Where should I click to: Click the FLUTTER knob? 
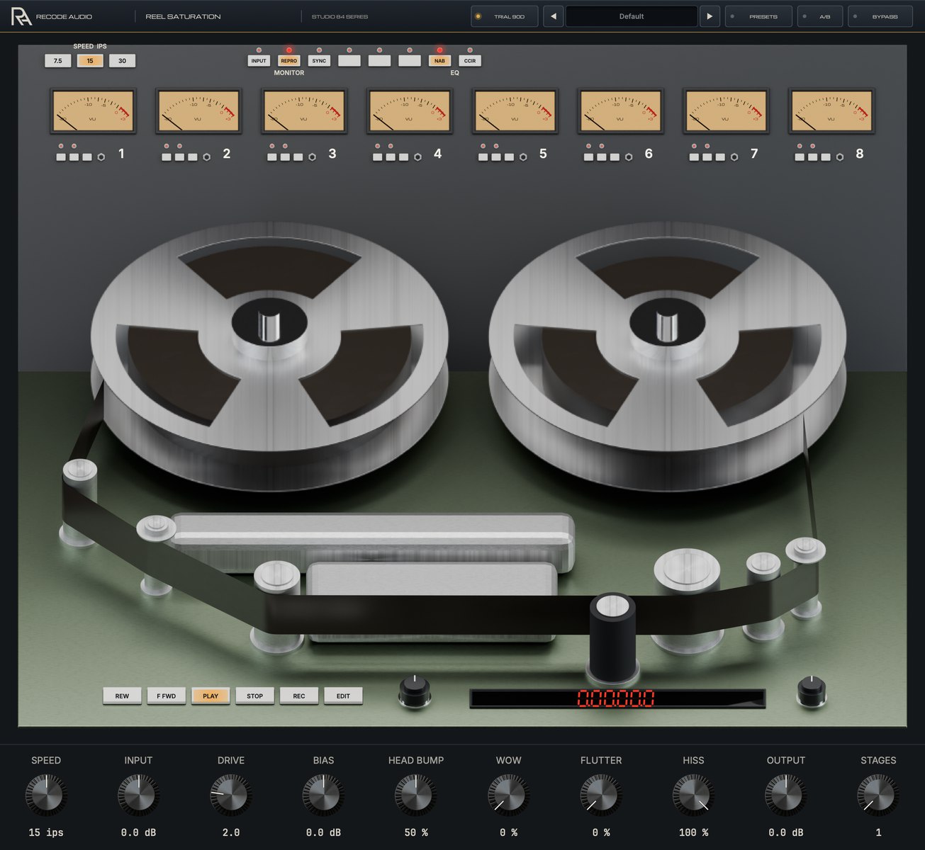pos(601,795)
